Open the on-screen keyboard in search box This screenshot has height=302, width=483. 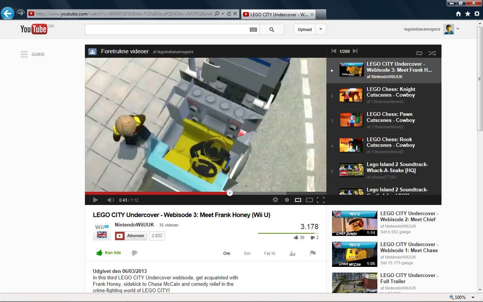pyautogui.click(x=253, y=29)
